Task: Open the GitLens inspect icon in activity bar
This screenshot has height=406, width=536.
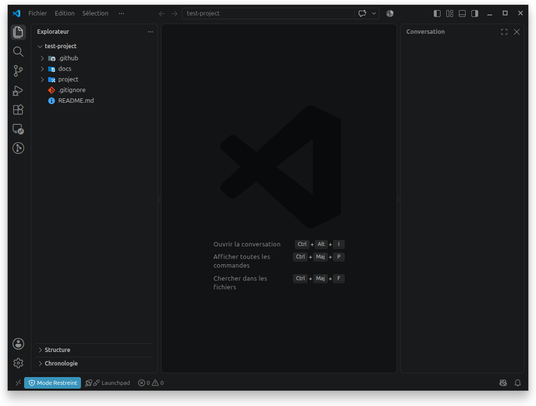Action: [18, 148]
